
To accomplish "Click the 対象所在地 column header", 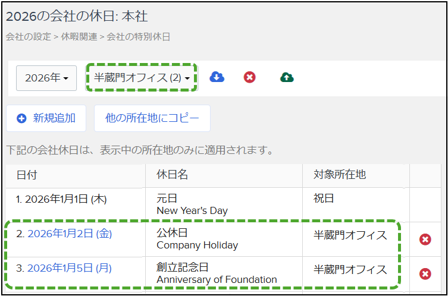I will pyautogui.click(x=340, y=175).
